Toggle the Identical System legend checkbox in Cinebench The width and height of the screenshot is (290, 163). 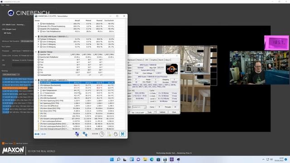(x=14, y=144)
